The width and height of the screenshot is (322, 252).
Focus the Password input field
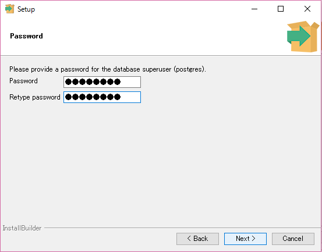tap(102, 82)
